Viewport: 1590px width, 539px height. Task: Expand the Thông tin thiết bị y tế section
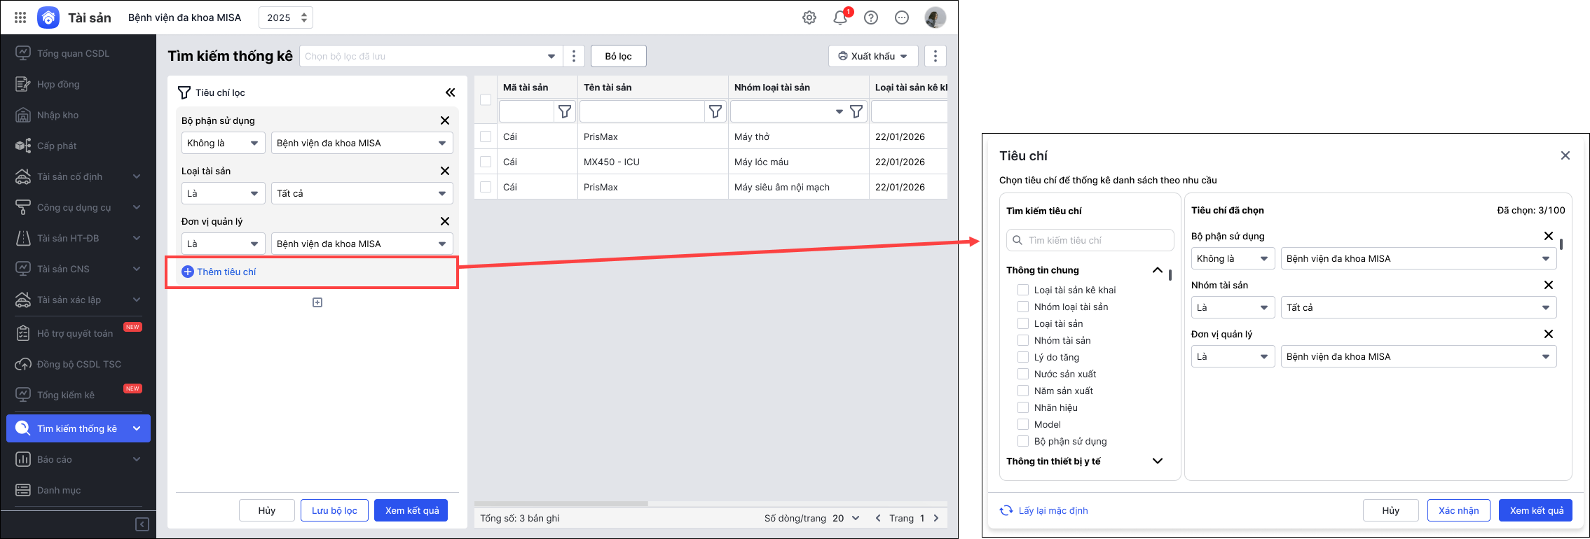(1158, 461)
